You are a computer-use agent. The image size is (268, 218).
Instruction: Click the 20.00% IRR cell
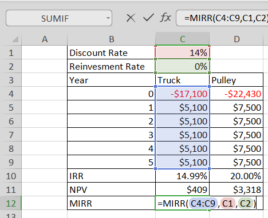pos(237,176)
